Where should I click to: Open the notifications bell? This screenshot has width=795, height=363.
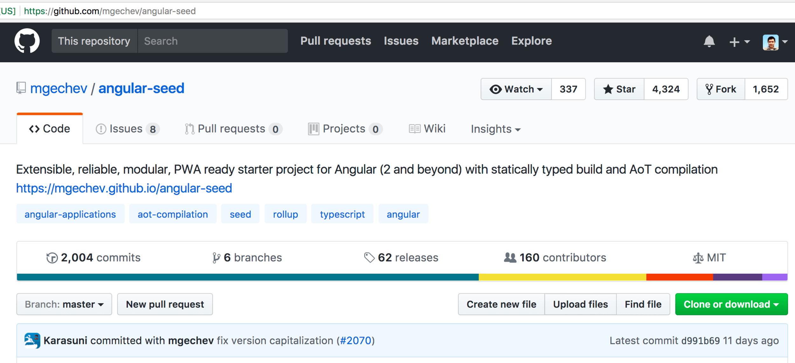[x=709, y=41]
